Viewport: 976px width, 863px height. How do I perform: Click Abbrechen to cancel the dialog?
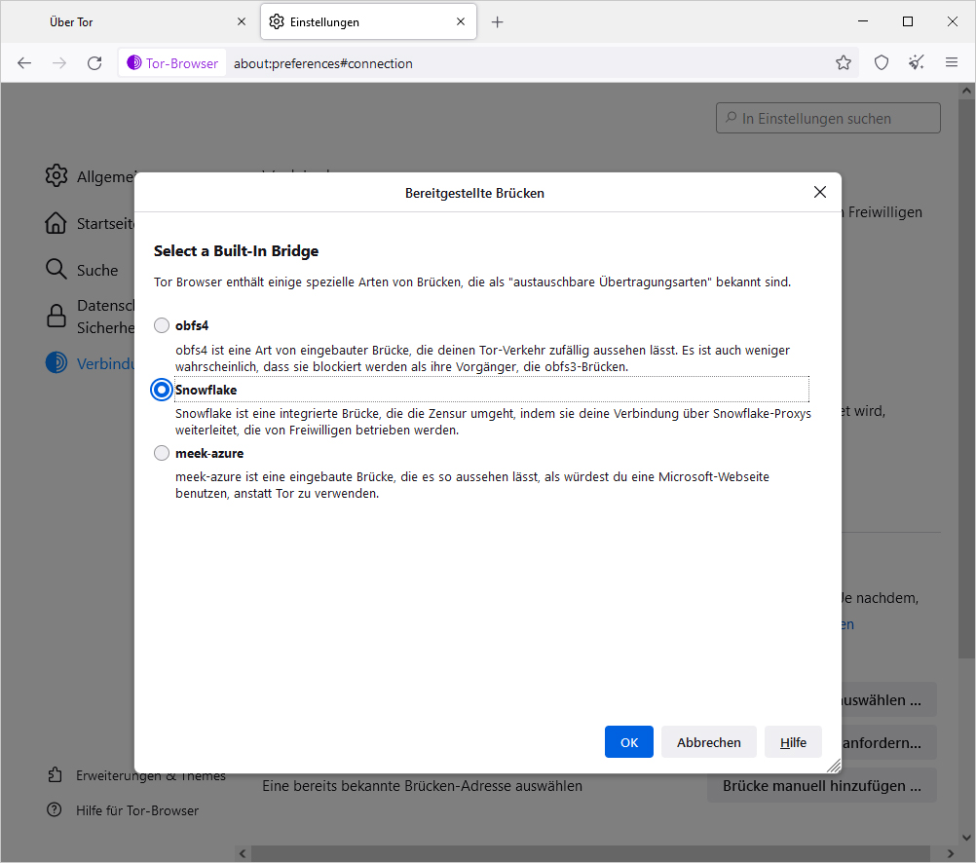708,742
